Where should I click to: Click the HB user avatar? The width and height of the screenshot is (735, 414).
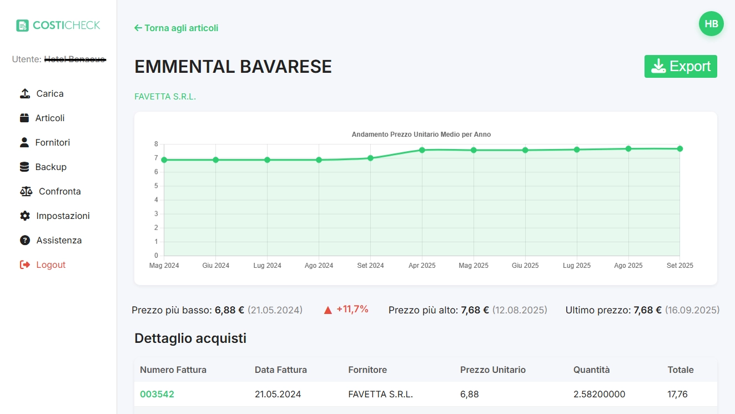[x=711, y=24]
